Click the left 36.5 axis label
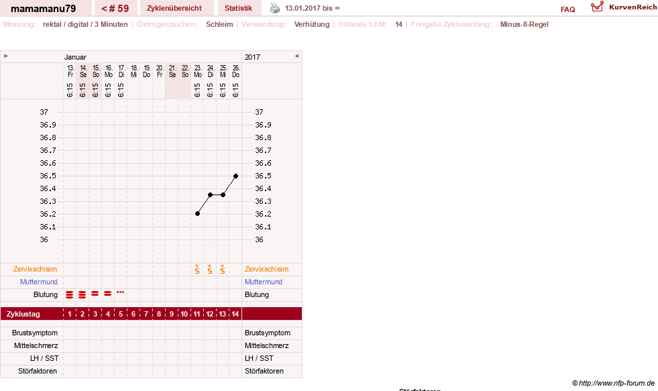Viewport: 658px width, 391px height. click(48, 176)
